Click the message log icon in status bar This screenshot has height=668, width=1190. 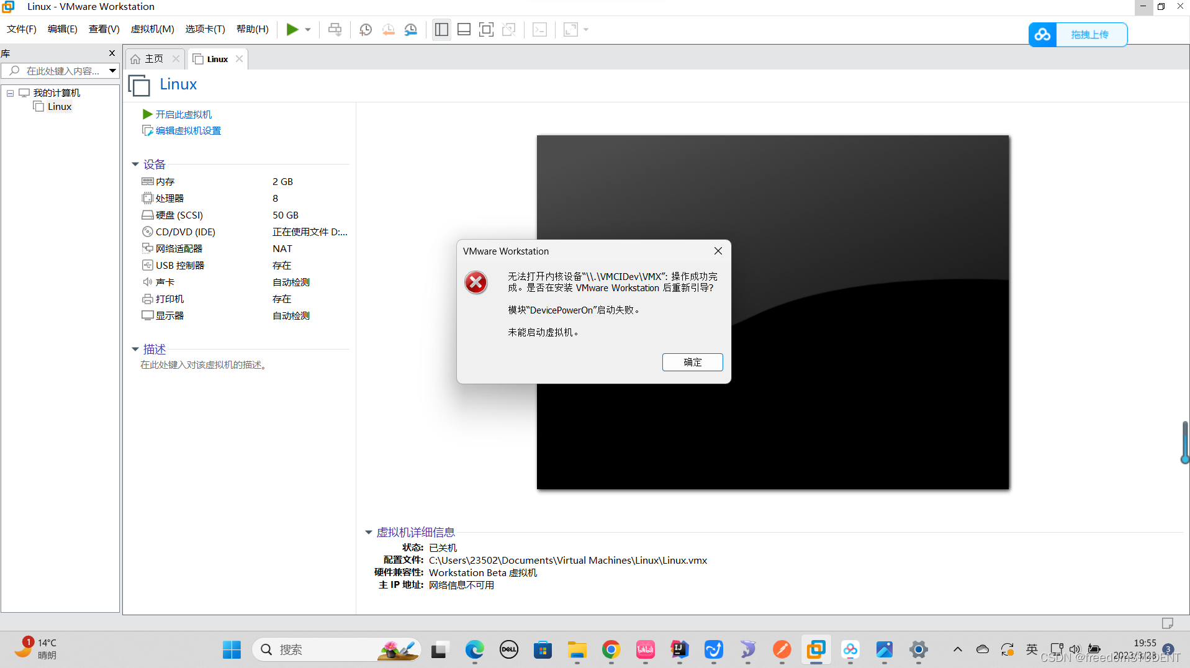tap(1167, 623)
